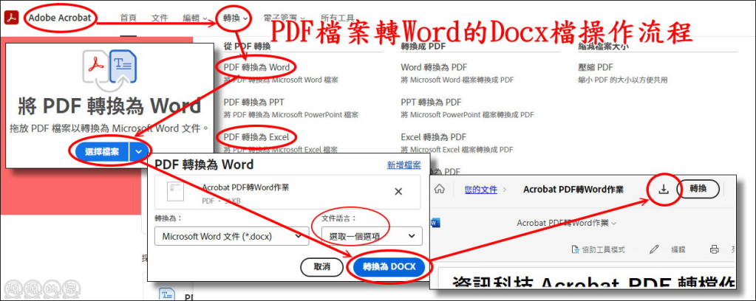Click the Adobe Acrobat logo icon
Viewport: 756px width, 301px height.
pyautogui.click(x=13, y=17)
